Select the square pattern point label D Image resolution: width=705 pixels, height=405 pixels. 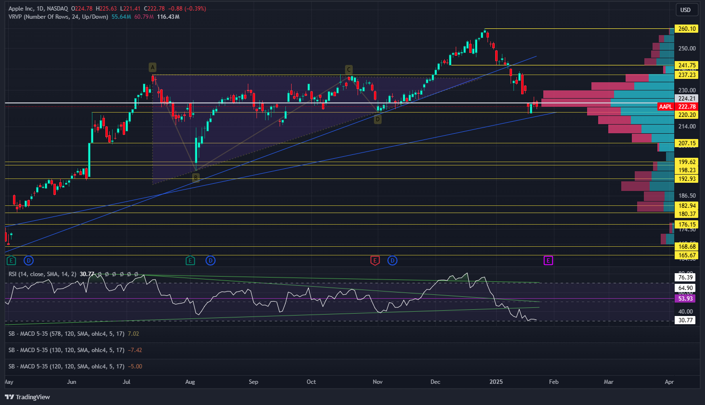pyautogui.click(x=378, y=119)
